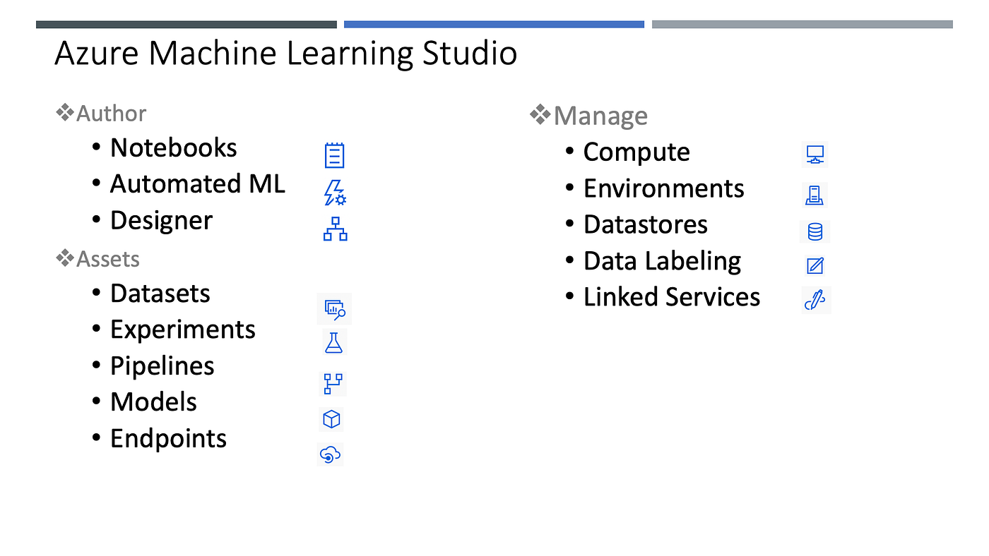
Task: Click the Data Labeling pencil-square icon
Action: [815, 265]
